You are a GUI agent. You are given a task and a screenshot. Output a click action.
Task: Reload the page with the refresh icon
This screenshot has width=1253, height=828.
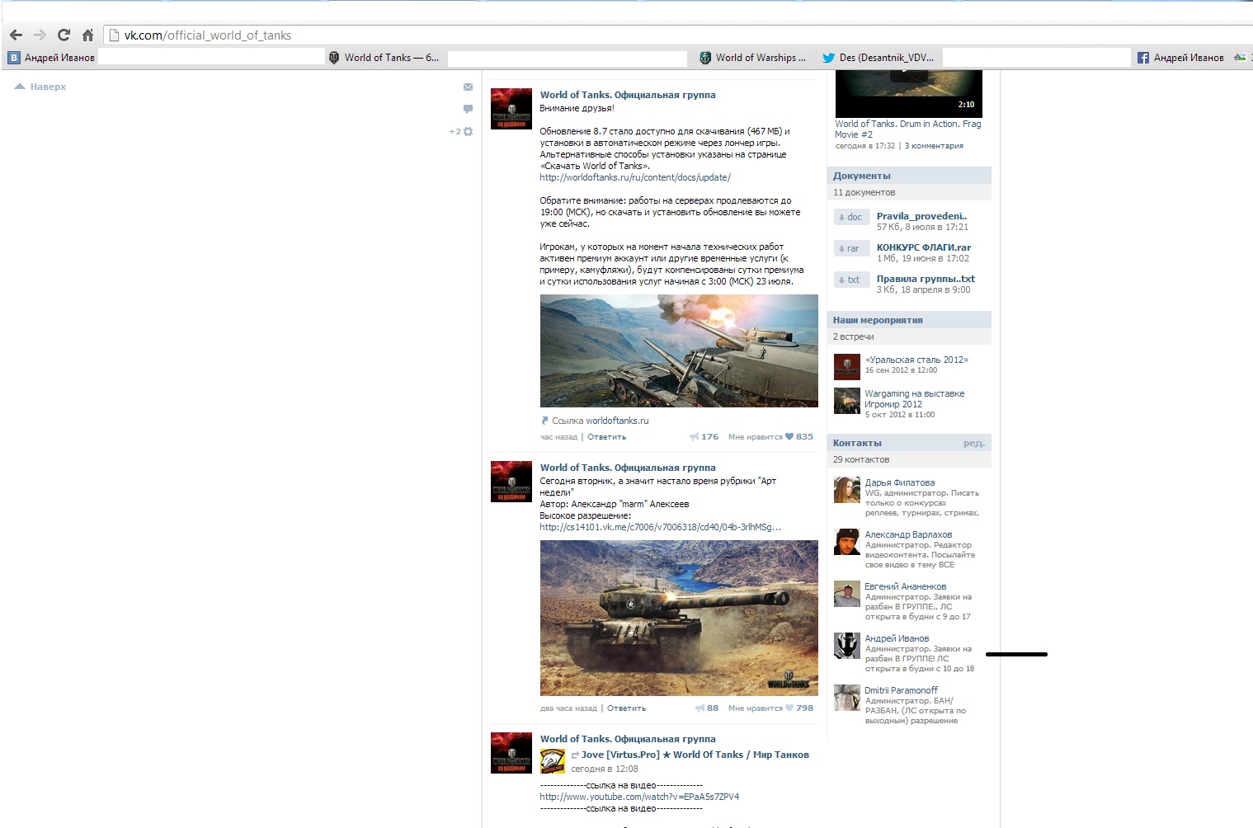tap(64, 35)
